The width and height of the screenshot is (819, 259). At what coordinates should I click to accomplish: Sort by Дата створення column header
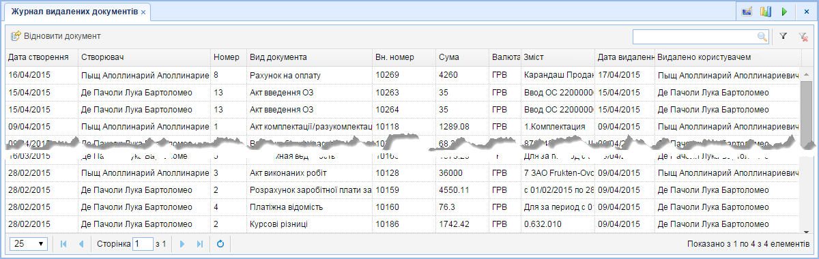[41, 57]
